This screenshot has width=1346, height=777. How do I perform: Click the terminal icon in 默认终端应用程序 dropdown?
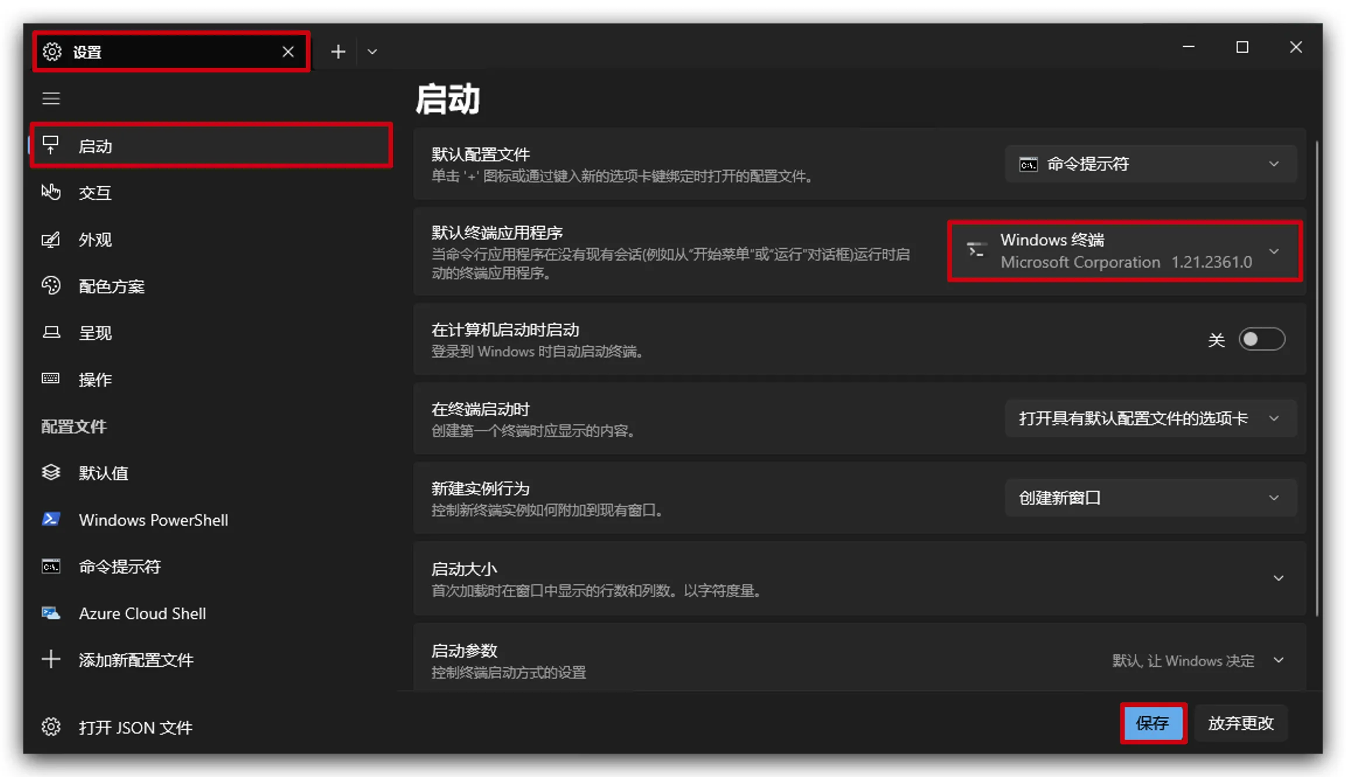pyautogui.click(x=976, y=251)
